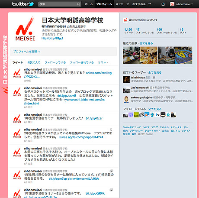
Task: Click the tv followed account avatar
Action: (x=157, y=115)
